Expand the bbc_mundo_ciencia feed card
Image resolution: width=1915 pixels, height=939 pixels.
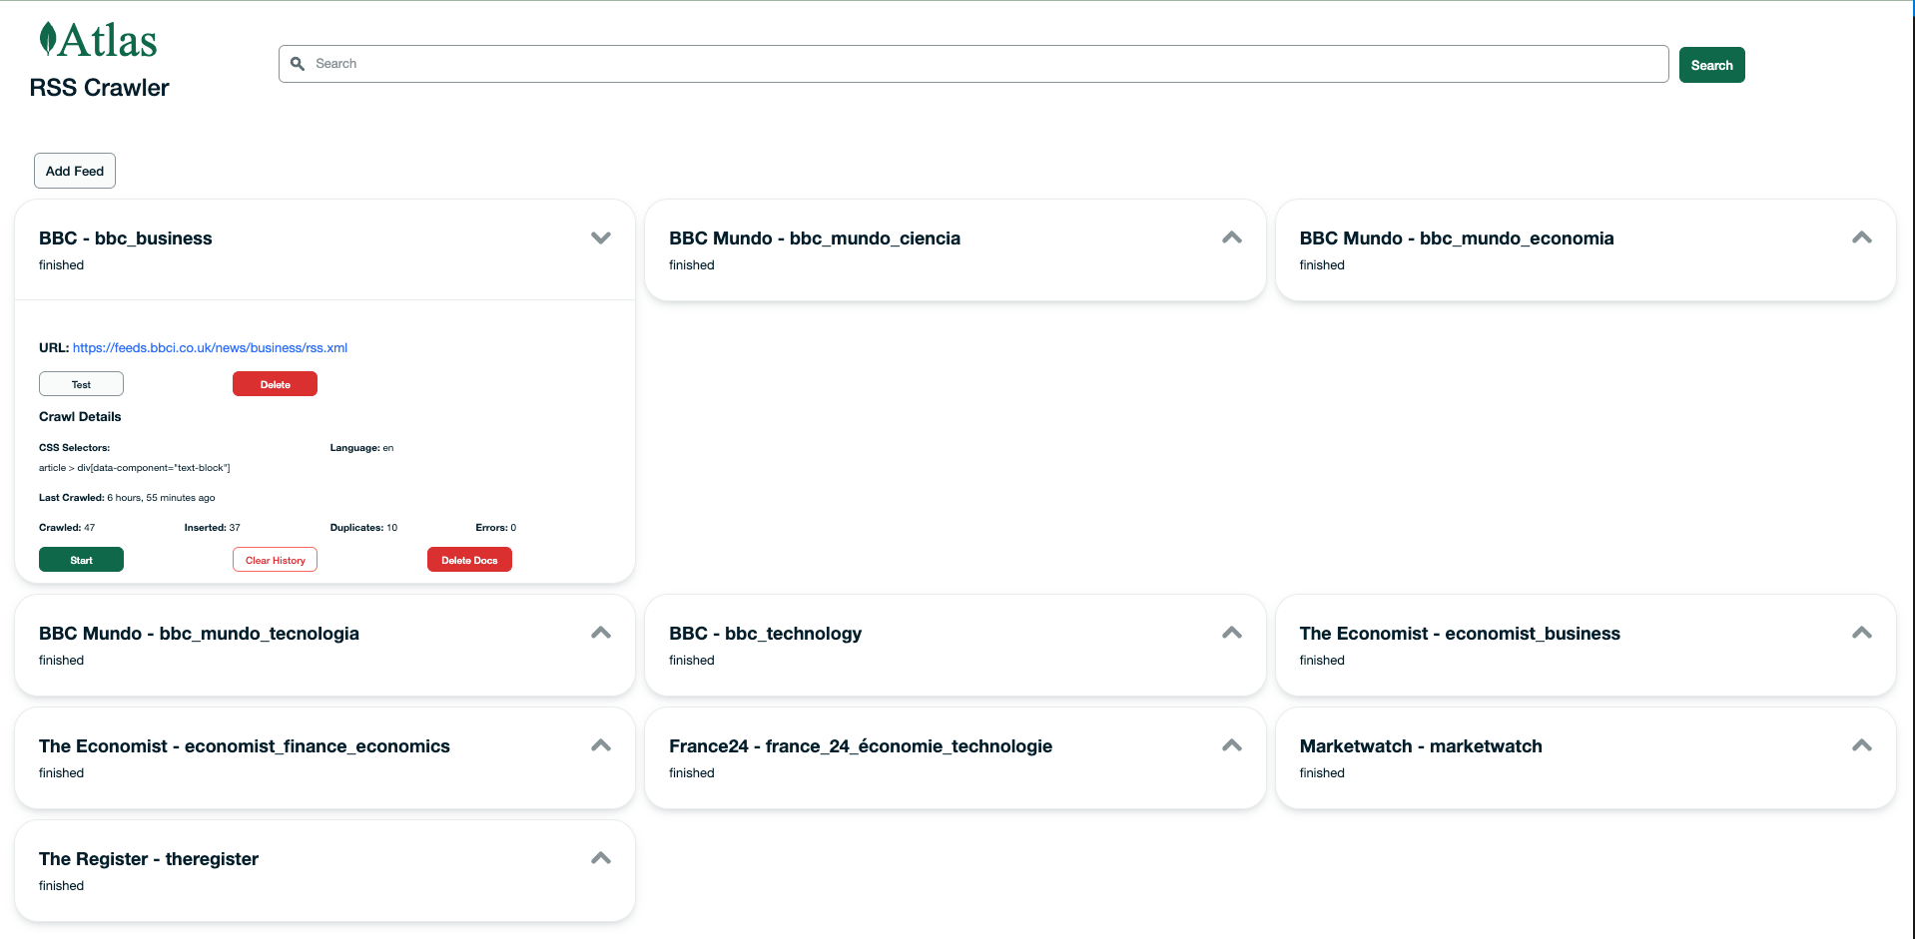[1232, 237]
